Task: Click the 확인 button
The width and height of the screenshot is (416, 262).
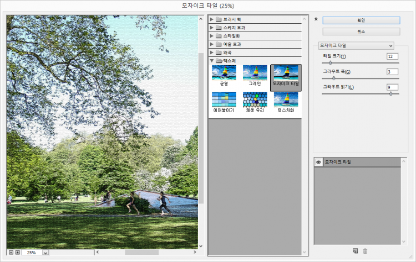Action: (361, 20)
